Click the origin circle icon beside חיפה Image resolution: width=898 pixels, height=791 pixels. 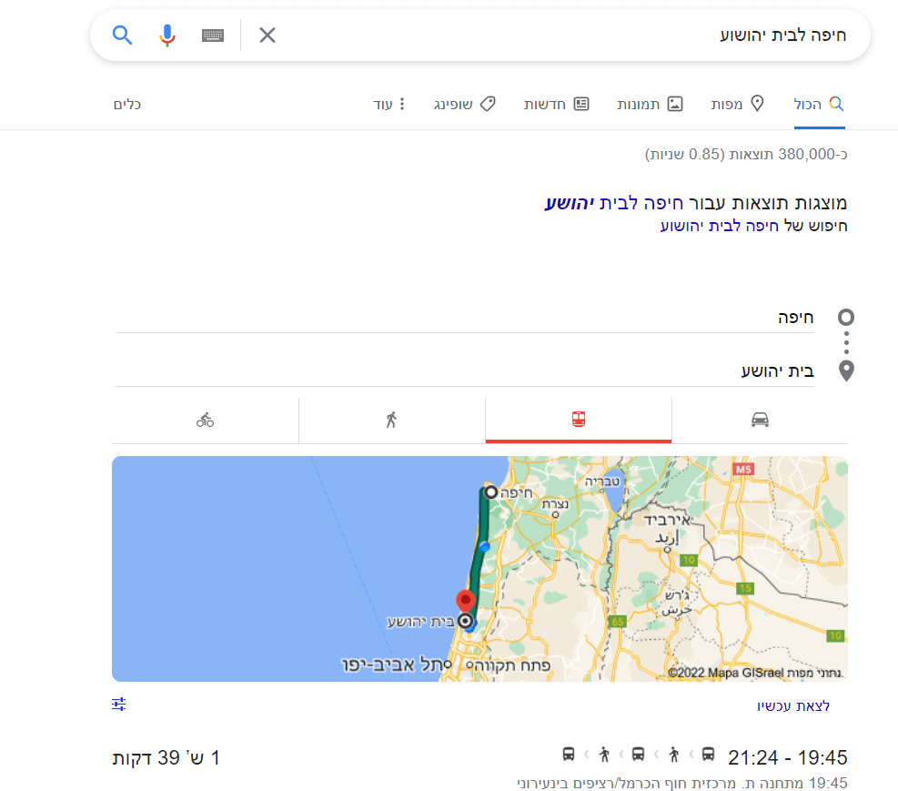846,318
